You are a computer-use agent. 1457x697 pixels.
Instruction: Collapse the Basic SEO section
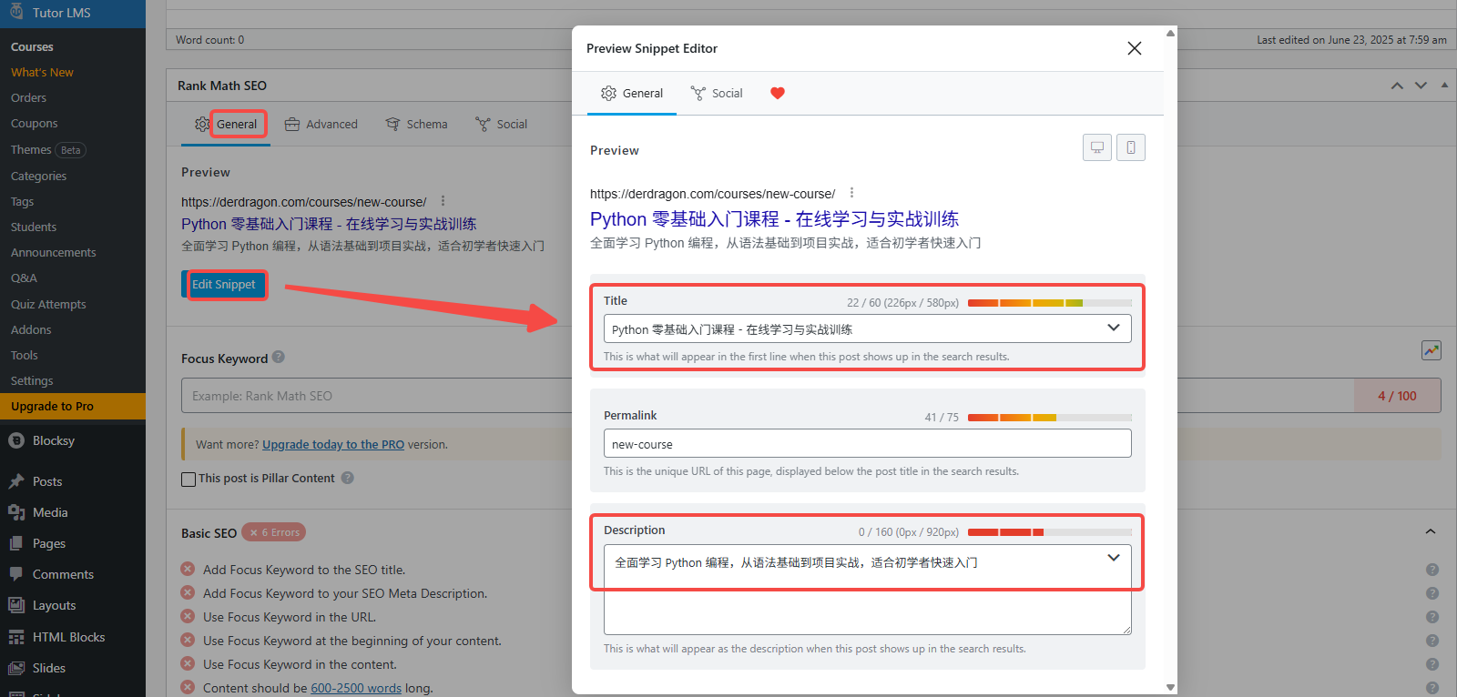tap(1430, 531)
